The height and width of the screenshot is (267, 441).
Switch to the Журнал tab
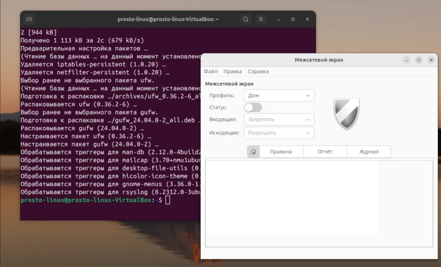click(369, 152)
